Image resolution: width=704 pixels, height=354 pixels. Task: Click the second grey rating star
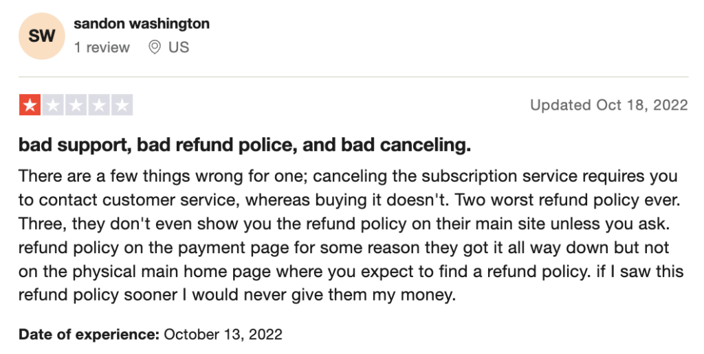click(53, 105)
